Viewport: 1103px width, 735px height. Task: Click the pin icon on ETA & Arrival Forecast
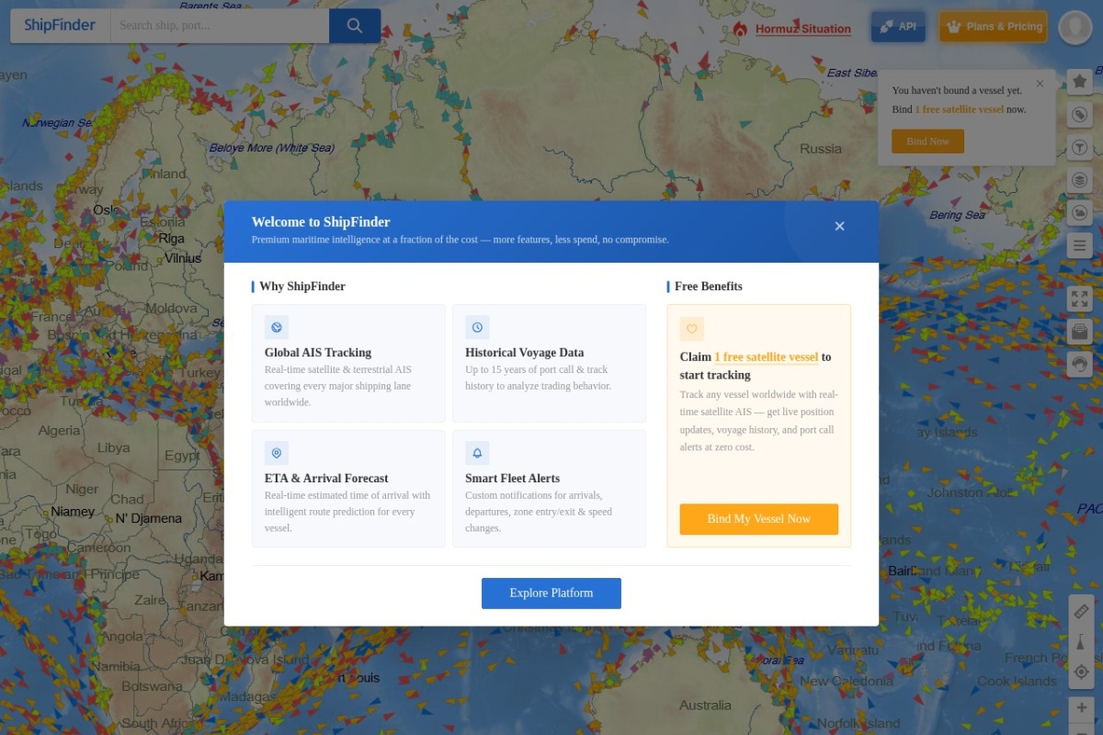[x=276, y=453]
